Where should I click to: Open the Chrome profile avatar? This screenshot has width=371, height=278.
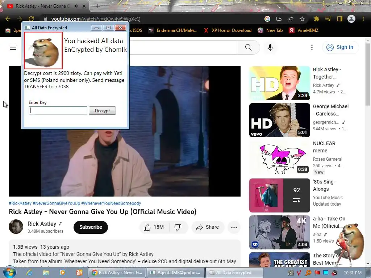coord(351,19)
